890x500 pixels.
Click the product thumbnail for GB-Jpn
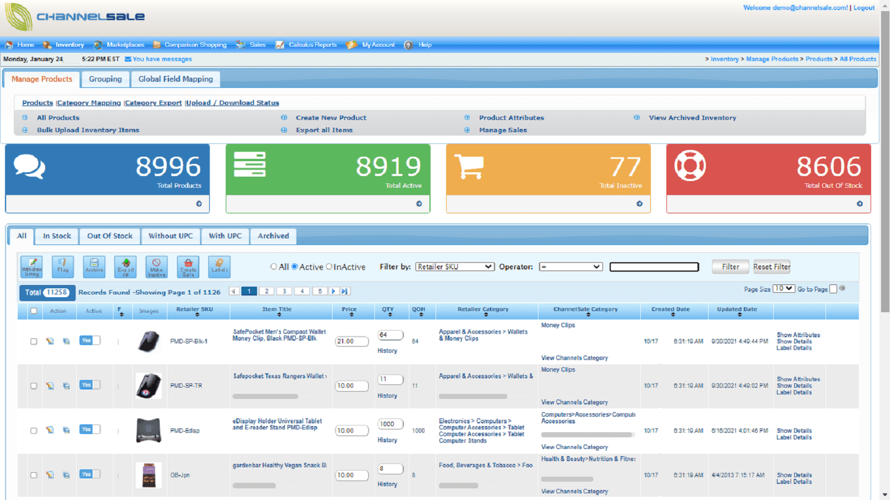tap(149, 475)
